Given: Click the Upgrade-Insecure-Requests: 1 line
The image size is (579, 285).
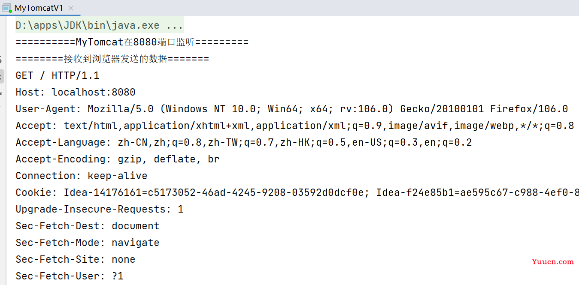Looking at the screenshot, I should [x=100, y=210].
